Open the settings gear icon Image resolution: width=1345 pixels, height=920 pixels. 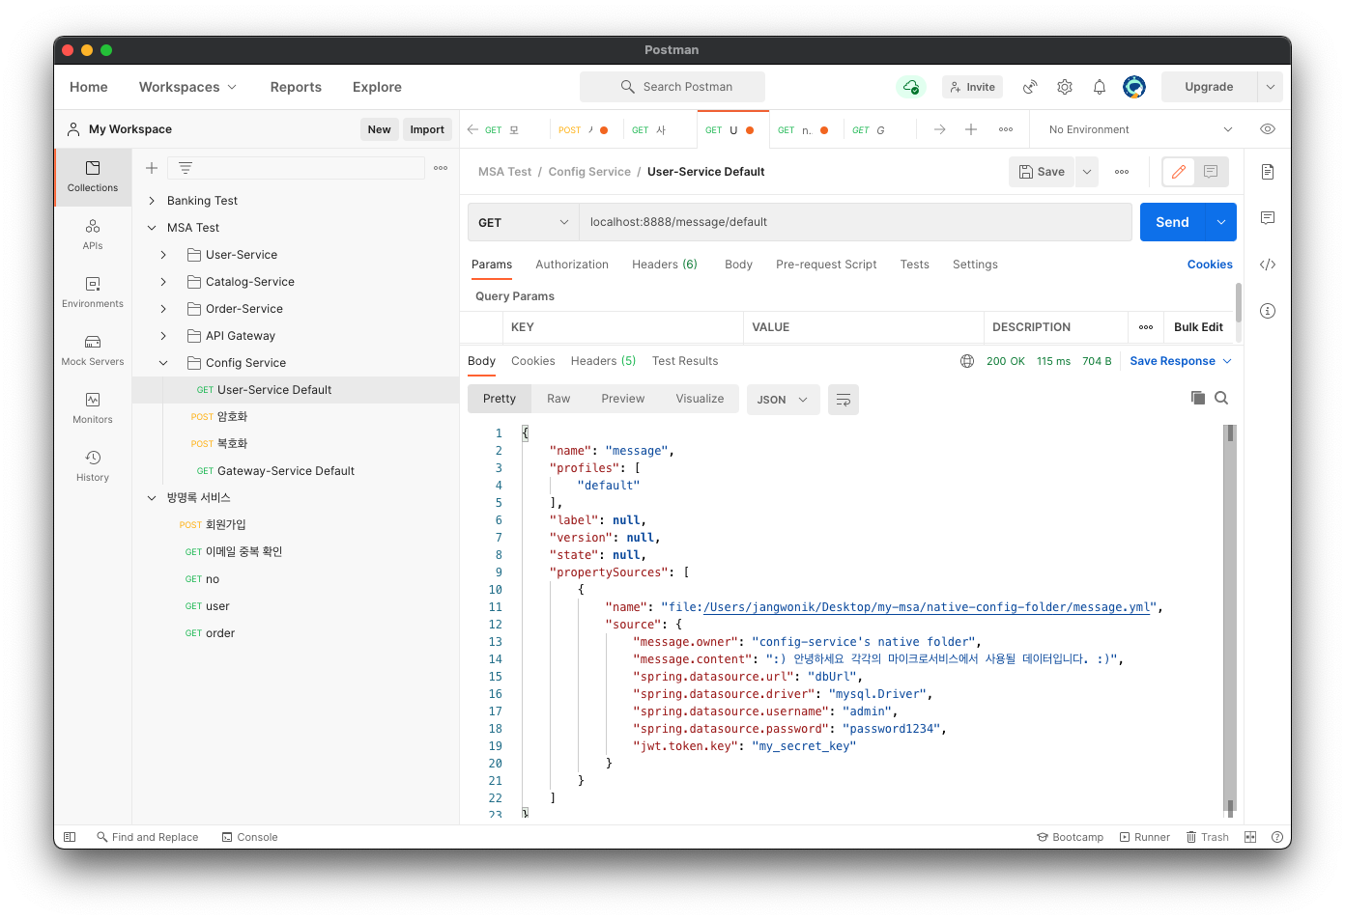[x=1065, y=87]
